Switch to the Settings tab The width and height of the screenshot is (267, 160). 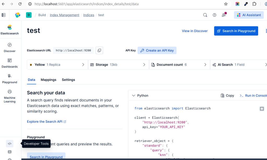pyautogui.click(x=68, y=80)
